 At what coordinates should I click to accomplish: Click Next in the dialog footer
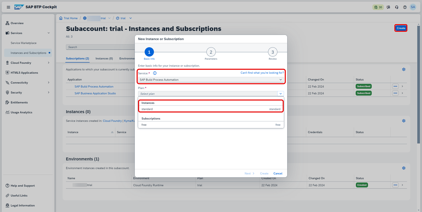(249, 174)
